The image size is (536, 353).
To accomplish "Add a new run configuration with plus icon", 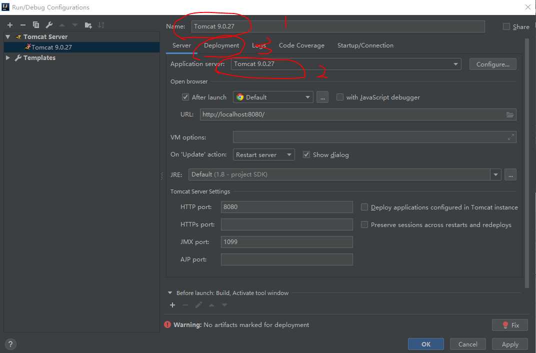I will [10, 25].
